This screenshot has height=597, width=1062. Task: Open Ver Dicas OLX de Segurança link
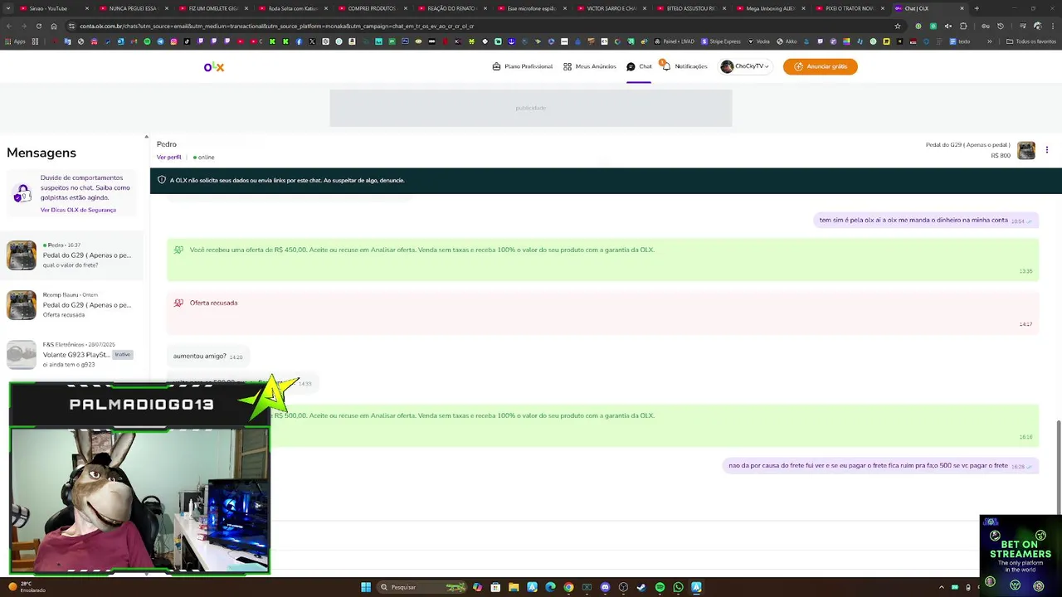click(x=78, y=210)
